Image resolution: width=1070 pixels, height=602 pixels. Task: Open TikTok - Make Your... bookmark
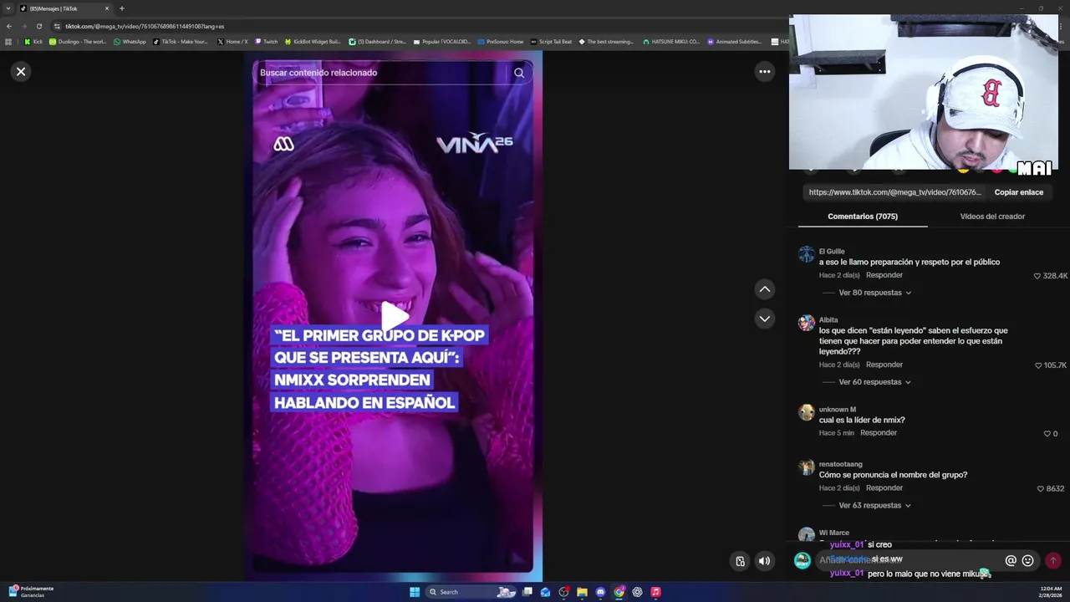tap(181, 41)
